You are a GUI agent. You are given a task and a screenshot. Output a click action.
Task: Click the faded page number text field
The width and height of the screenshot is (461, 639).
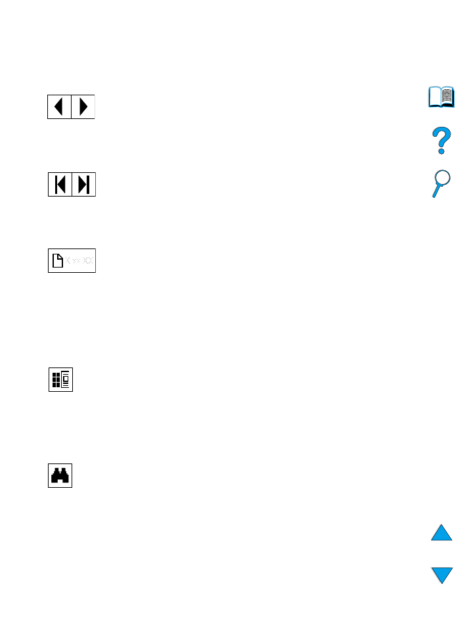click(x=79, y=260)
